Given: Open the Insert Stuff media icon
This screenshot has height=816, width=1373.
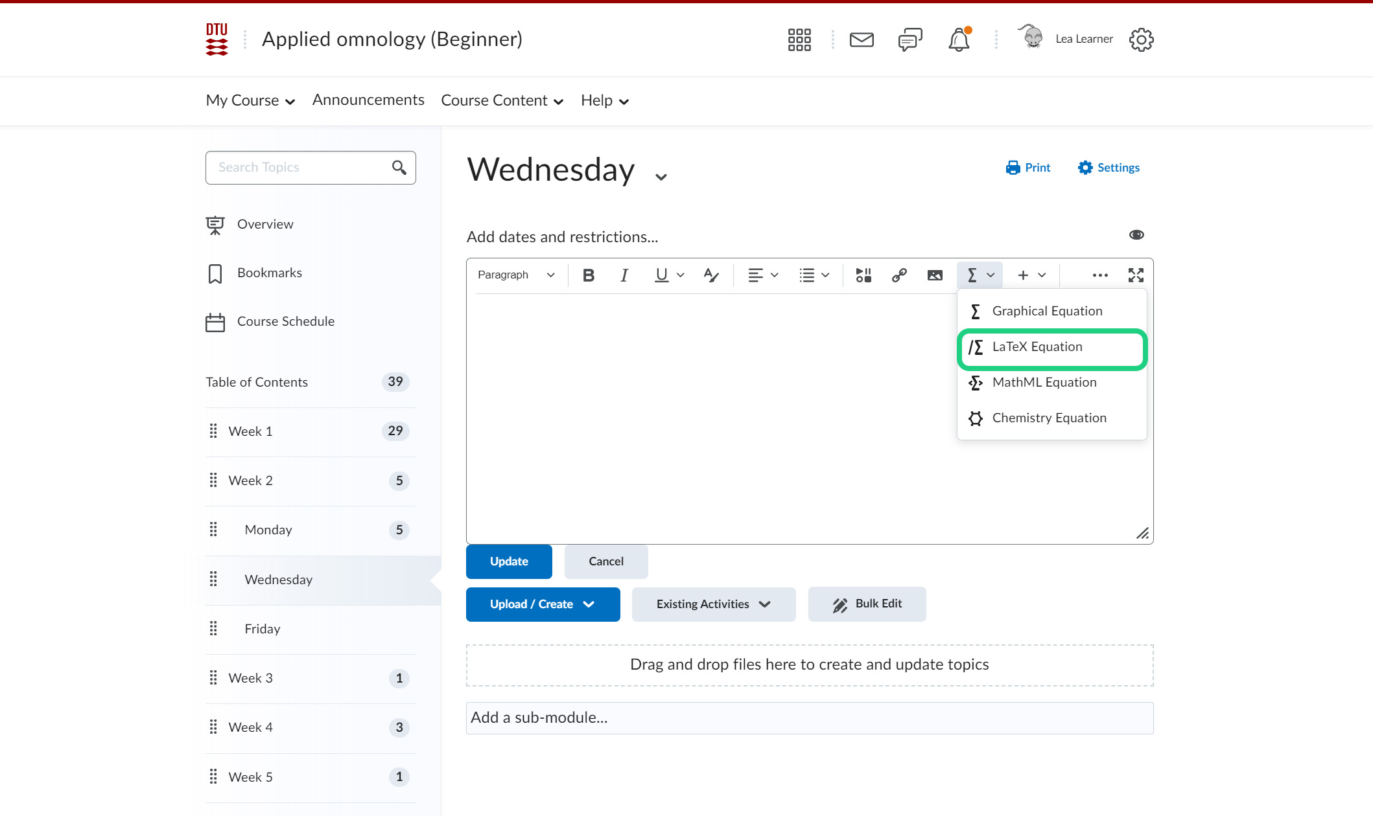Looking at the screenshot, I should click(863, 275).
